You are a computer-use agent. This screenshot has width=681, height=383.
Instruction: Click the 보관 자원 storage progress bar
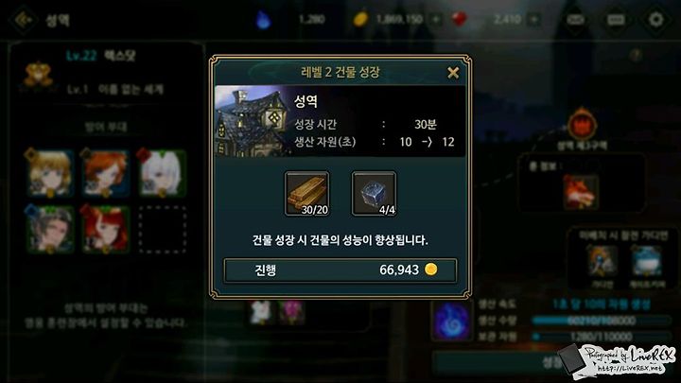(x=602, y=337)
